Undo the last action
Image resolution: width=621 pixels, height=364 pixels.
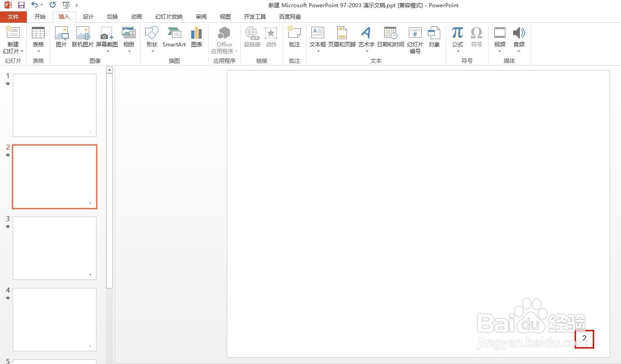[x=35, y=5]
